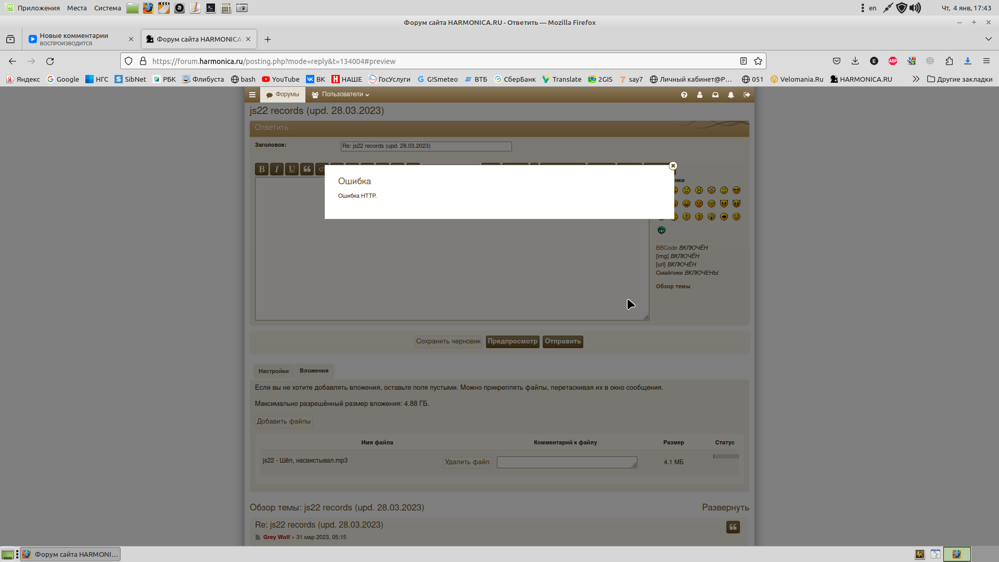This screenshot has width=999, height=562.
Task: Click the Quote formatting button in editor toolbar
Action: tap(307, 169)
